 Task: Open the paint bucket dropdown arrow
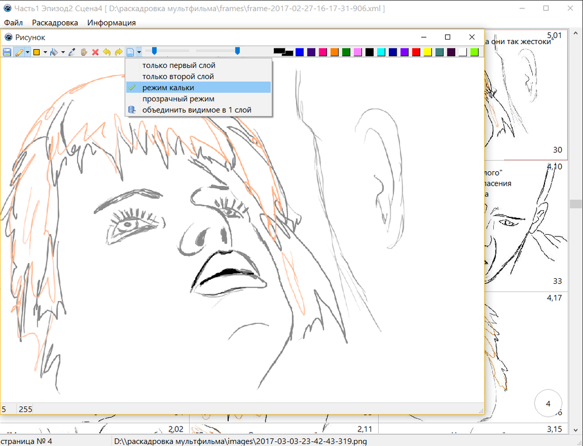point(62,52)
